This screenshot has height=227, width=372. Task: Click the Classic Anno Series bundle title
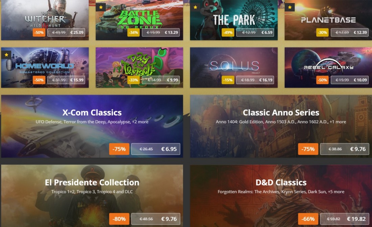(x=281, y=112)
